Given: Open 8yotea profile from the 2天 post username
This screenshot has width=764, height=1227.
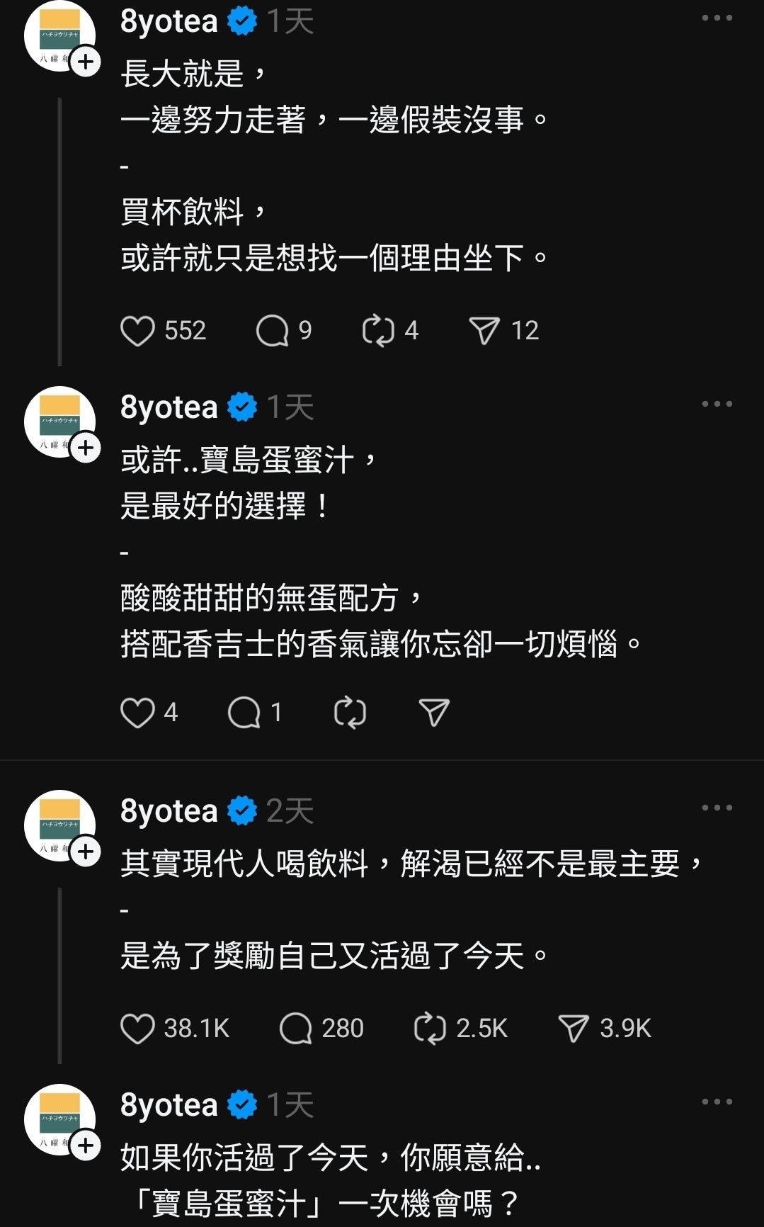Looking at the screenshot, I should (169, 811).
